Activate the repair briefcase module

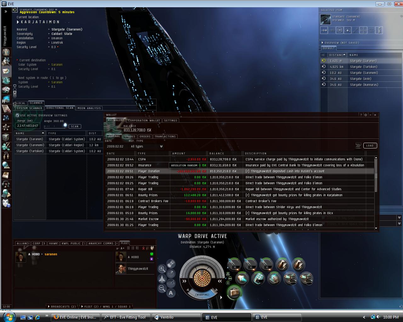point(234,292)
